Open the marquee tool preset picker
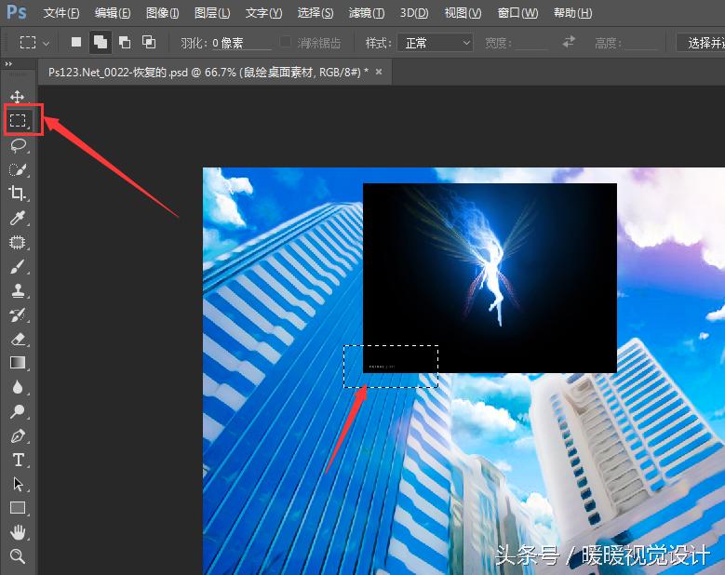This screenshot has width=725, height=575. 34,43
